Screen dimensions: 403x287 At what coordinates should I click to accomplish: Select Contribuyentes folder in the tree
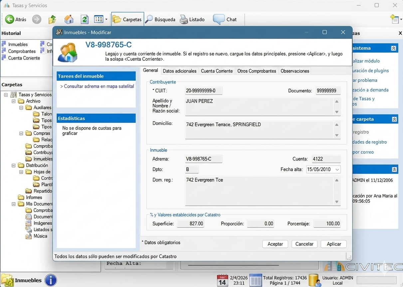coord(39,152)
